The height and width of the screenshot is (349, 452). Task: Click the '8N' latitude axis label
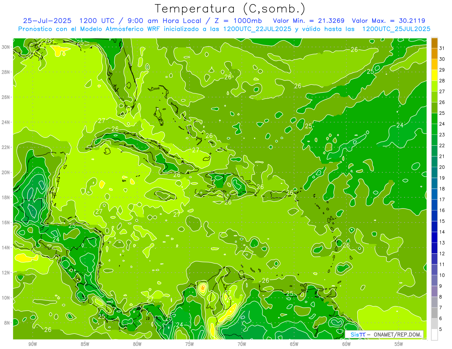pos(8,323)
